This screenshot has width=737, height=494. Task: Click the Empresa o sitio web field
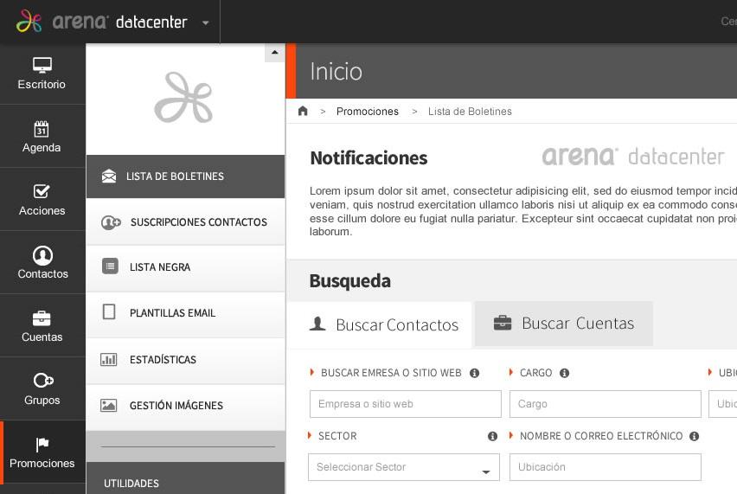(x=405, y=404)
